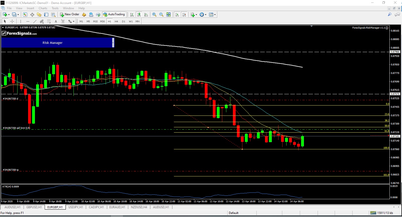Viewport: 402px width, 217px height.
Task: Select the D1 timeframe
Action: pos(123,21)
